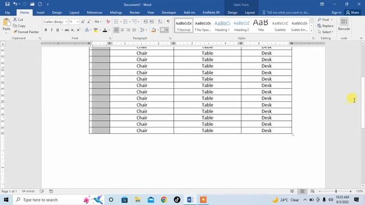The height and width of the screenshot is (205, 365).
Task: Apply the Title style
Action: (261, 26)
